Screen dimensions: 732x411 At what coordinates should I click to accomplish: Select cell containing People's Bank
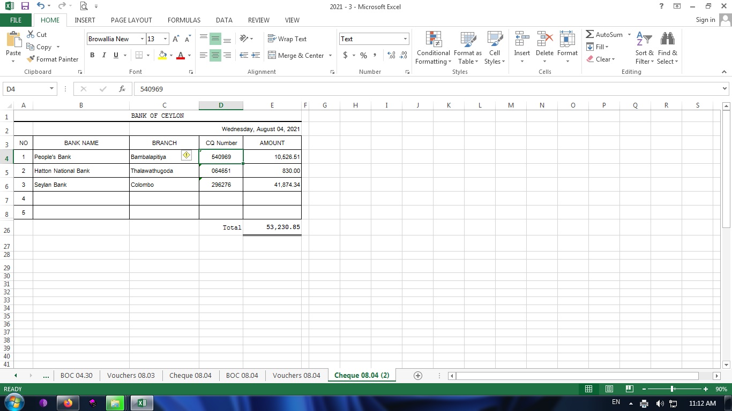pyautogui.click(x=81, y=157)
